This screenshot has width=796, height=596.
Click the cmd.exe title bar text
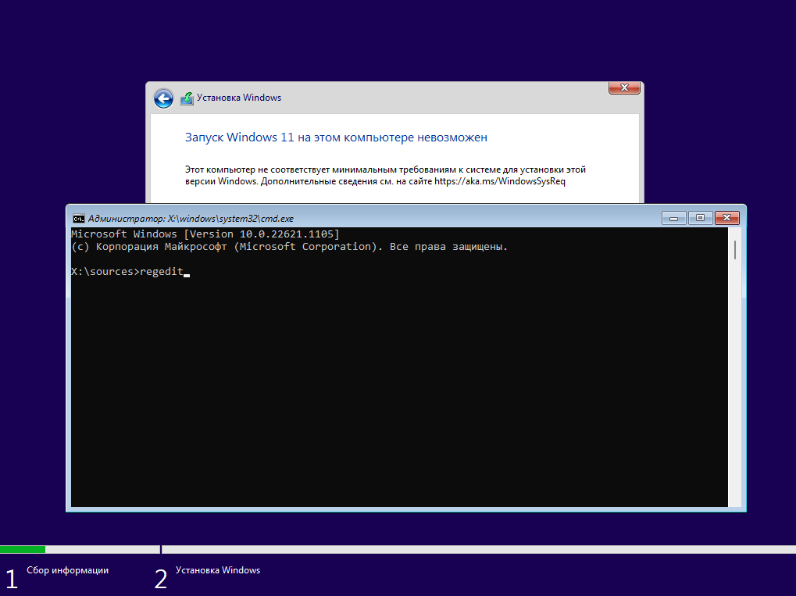tap(191, 219)
